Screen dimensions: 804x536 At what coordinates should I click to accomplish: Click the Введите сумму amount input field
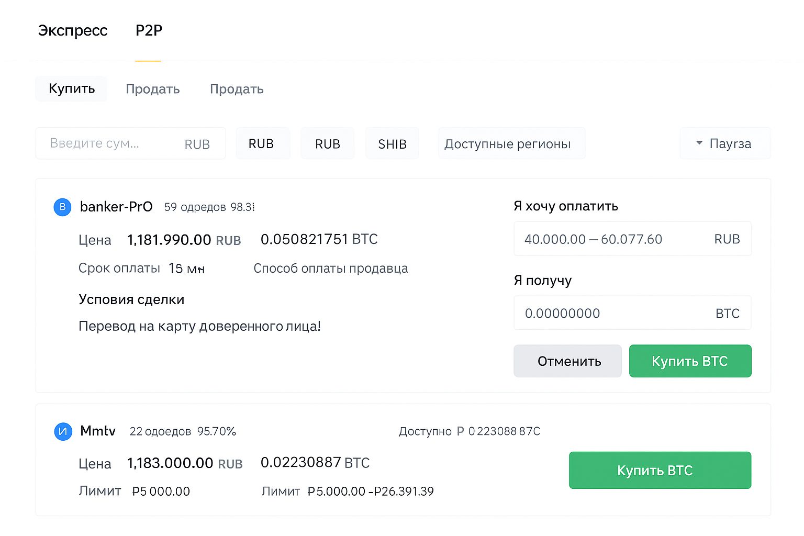(x=105, y=143)
